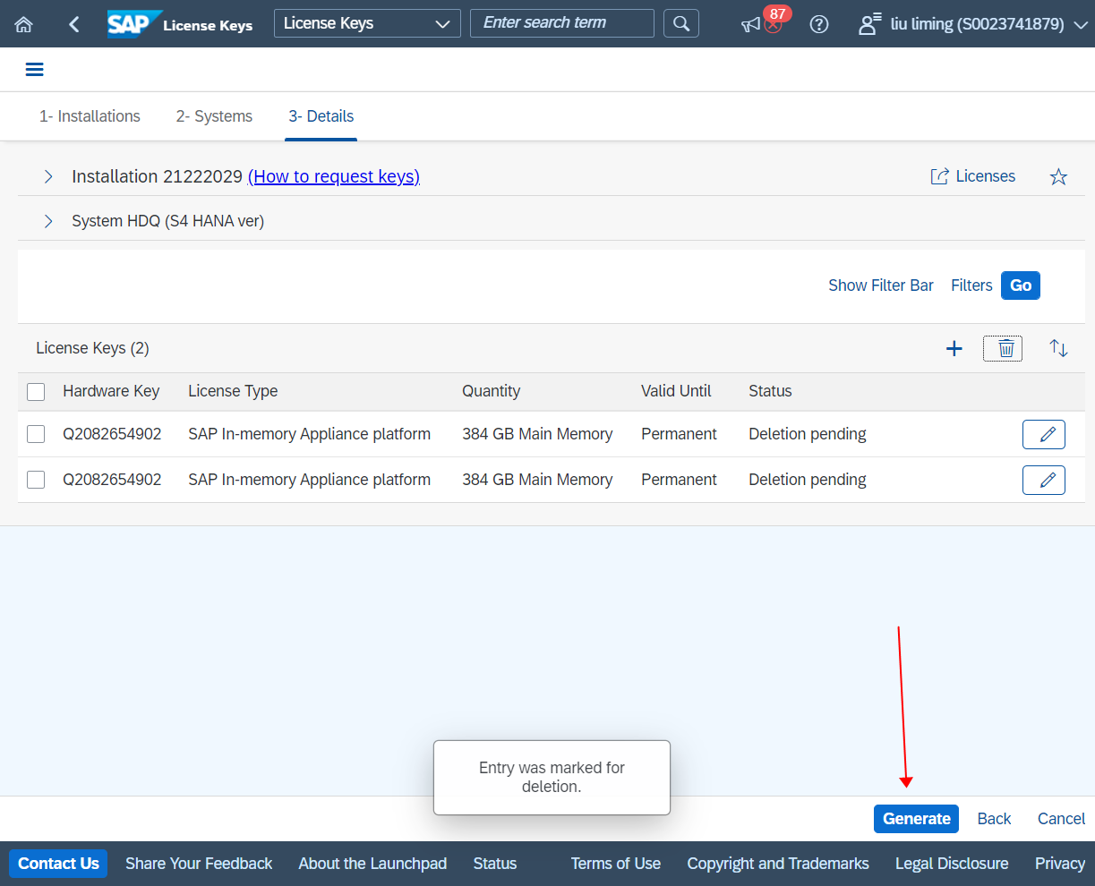
Task: Edit the first license key row
Action: (1044, 434)
